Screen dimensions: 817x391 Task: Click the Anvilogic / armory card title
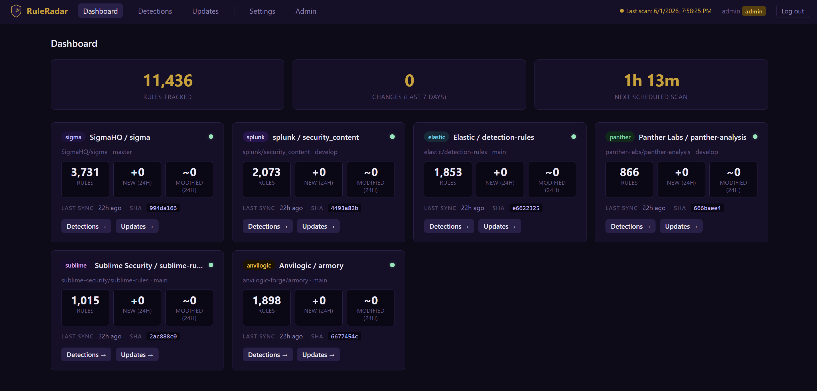(311, 265)
